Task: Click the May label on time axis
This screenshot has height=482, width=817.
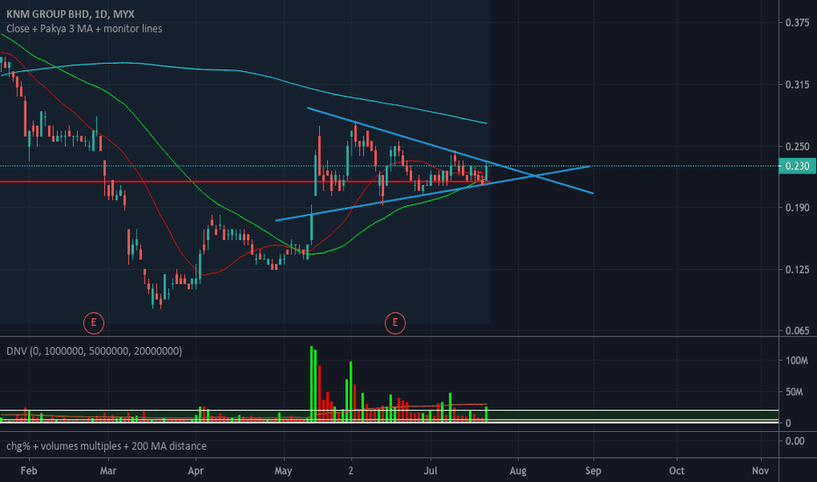Action: pos(283,471)
